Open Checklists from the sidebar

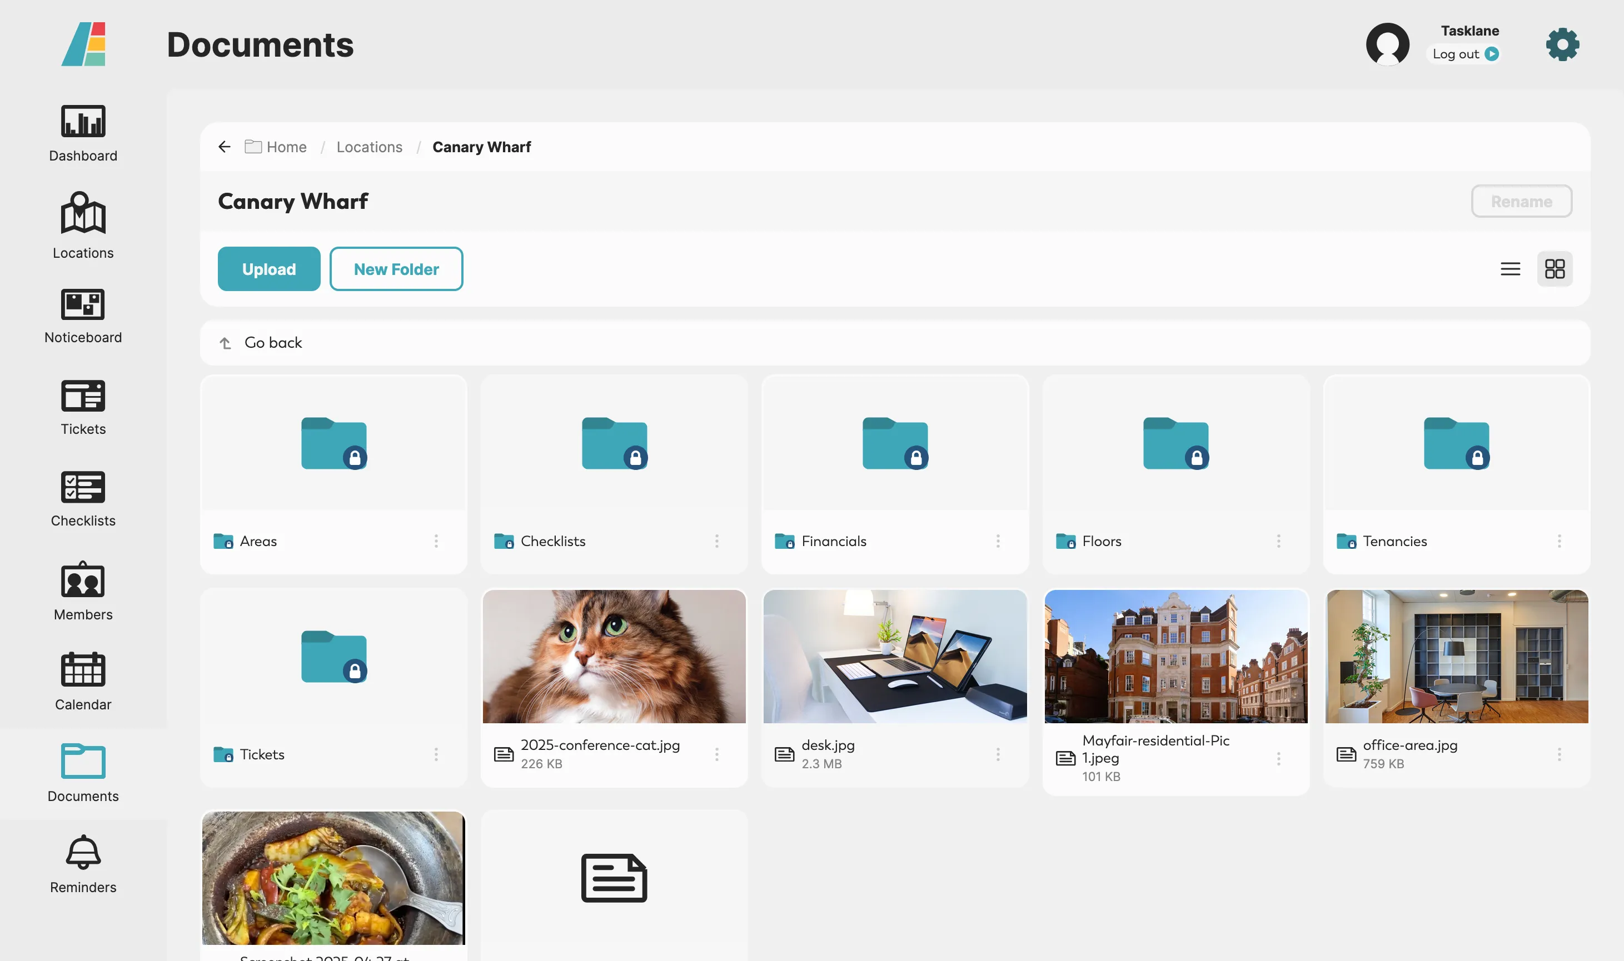pos(83,499)
